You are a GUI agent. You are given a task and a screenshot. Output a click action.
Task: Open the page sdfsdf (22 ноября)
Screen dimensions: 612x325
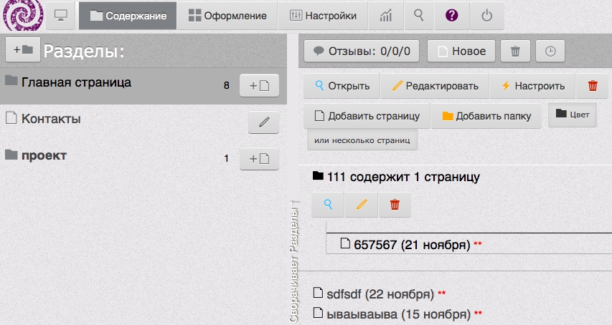click(380, 294)
